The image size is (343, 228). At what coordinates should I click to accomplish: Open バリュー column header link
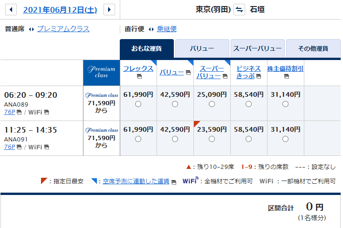coord(171,72)
